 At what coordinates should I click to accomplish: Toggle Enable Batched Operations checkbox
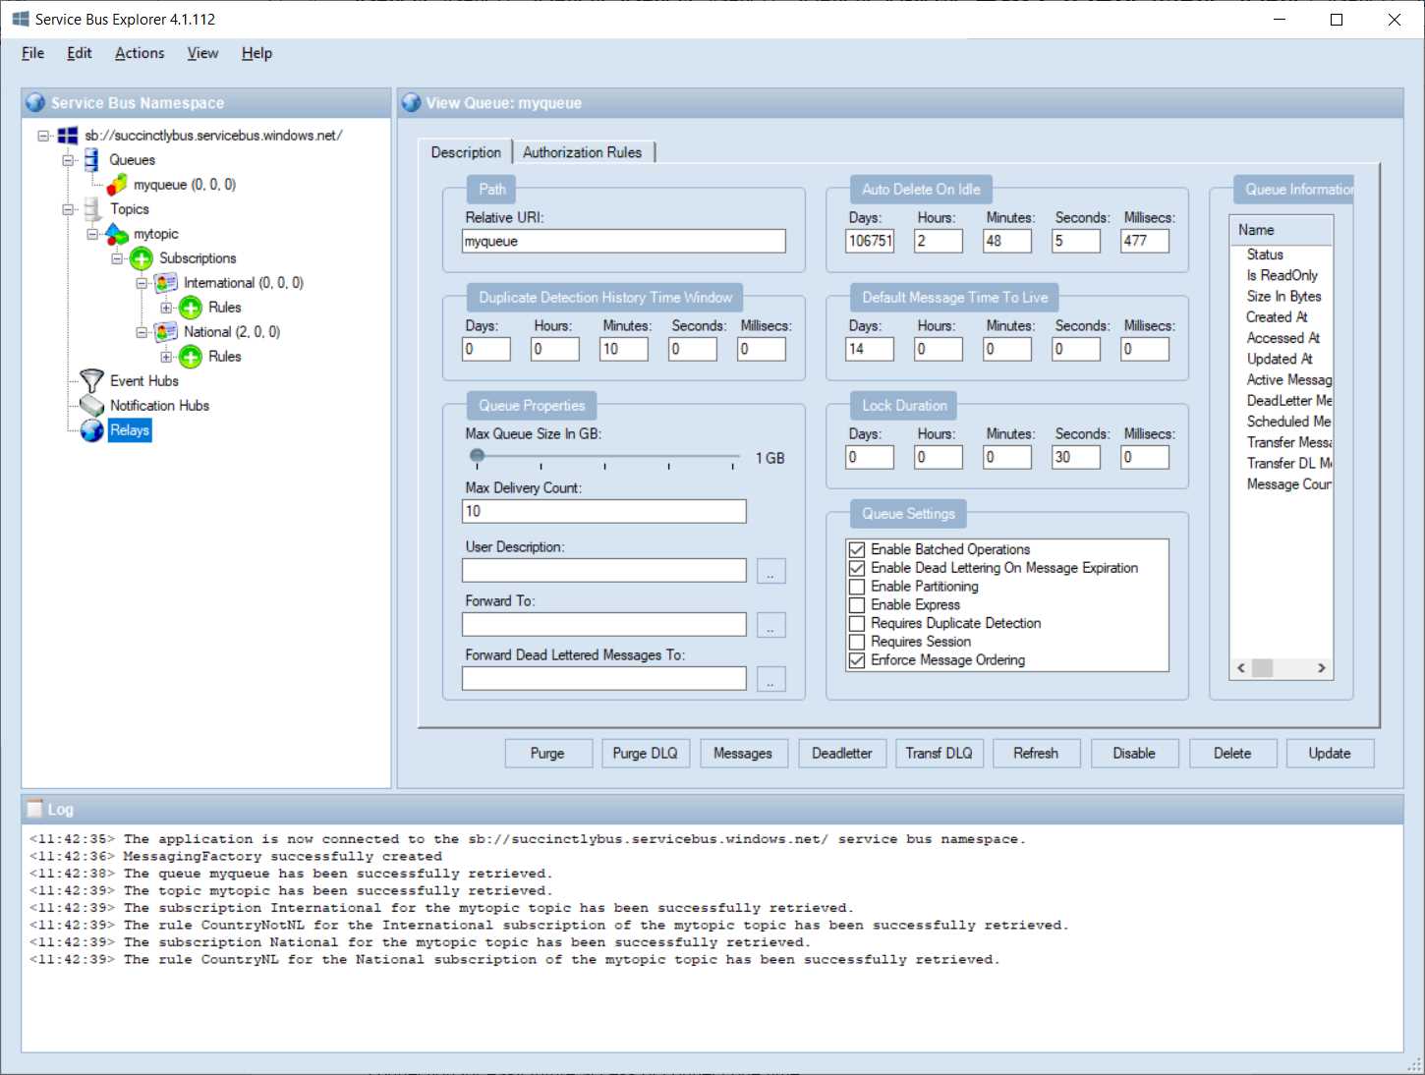coord(857,549)
